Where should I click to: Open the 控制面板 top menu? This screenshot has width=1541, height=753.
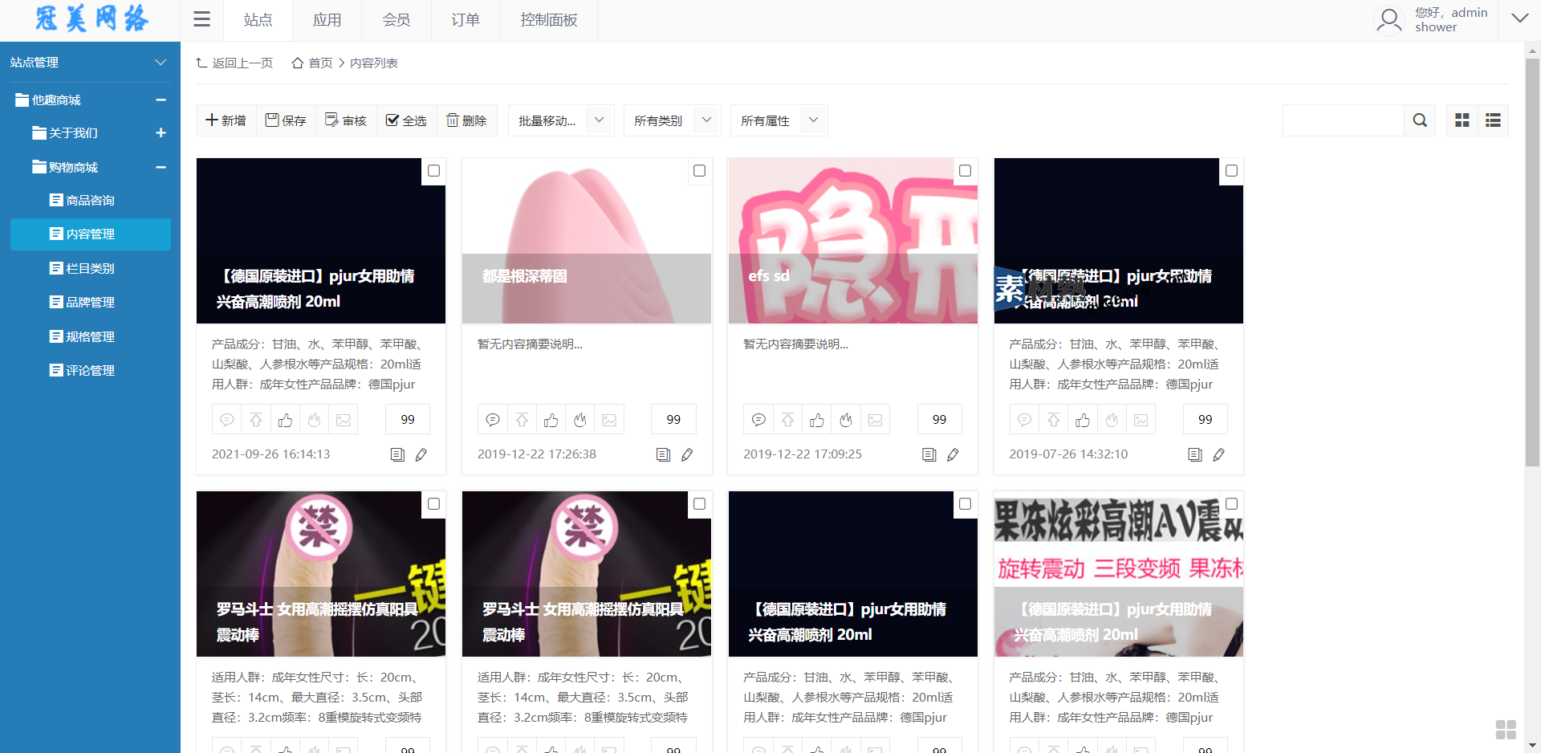[548, 20]
